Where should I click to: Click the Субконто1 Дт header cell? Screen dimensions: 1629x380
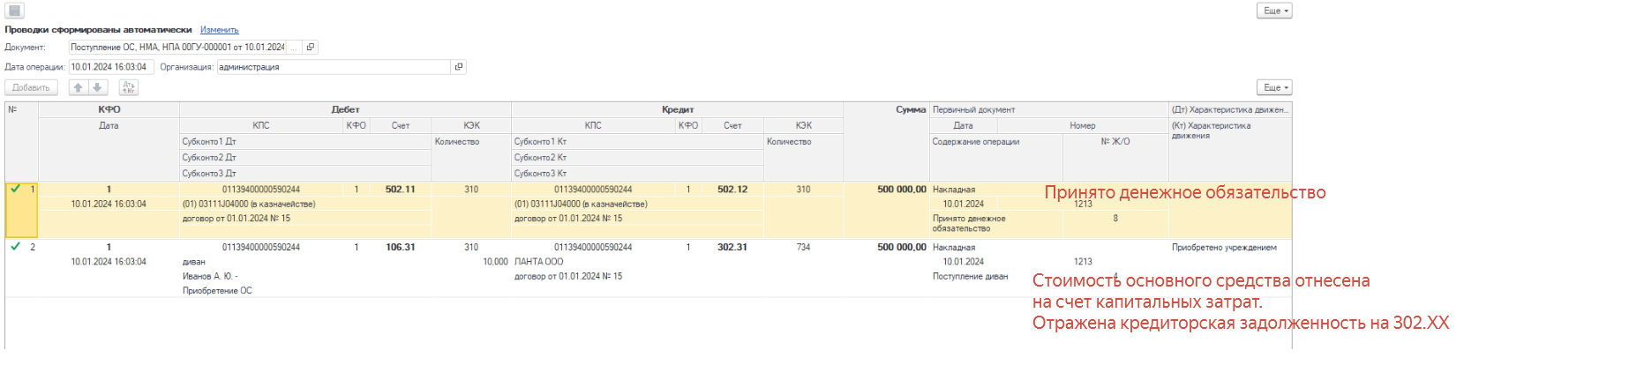click(x=305, y=141)
